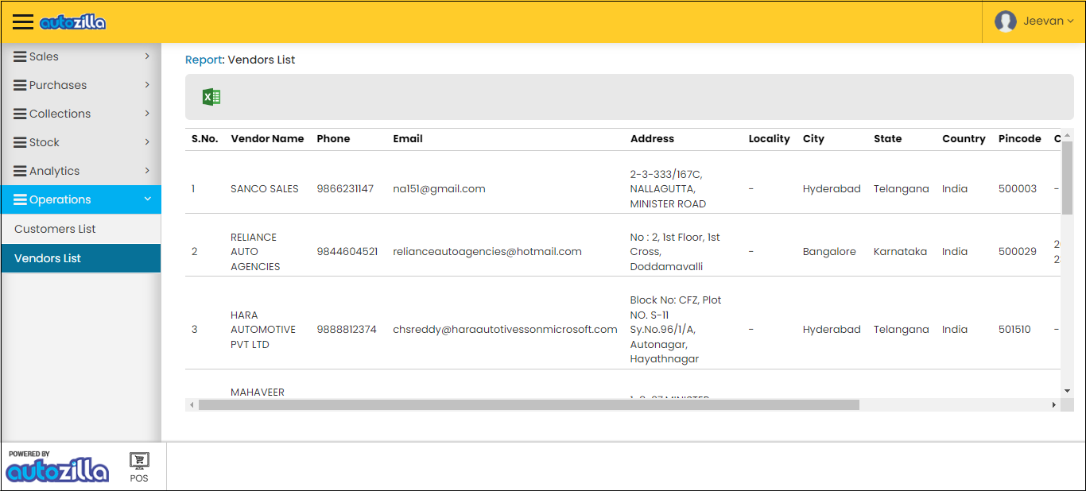Click pincode 500003
This screenshot has height=499, width=1086.
(1018, 189)
